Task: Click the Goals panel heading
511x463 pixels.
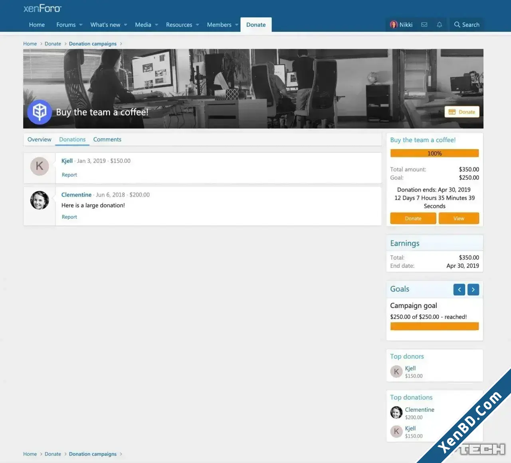Action: point(400,289)
